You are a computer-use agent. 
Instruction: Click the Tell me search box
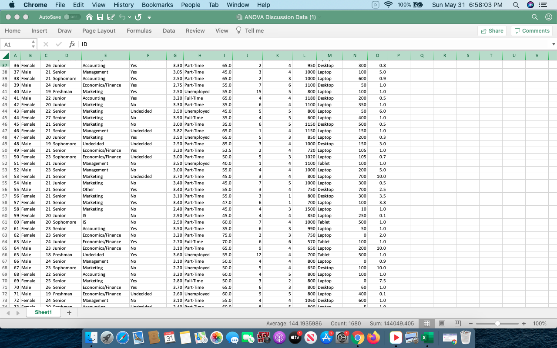click(250, 30)
